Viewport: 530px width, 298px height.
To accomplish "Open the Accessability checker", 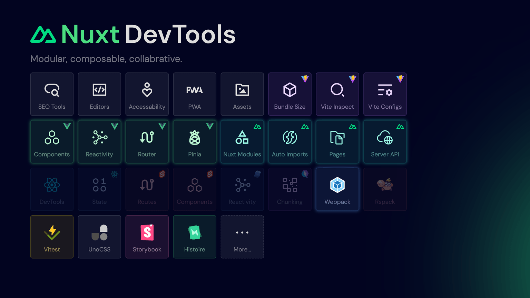I will point(147,94).
